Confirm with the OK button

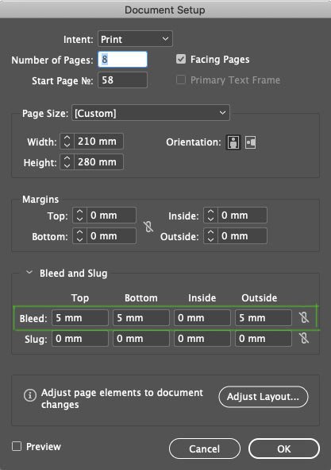[283, 449]
